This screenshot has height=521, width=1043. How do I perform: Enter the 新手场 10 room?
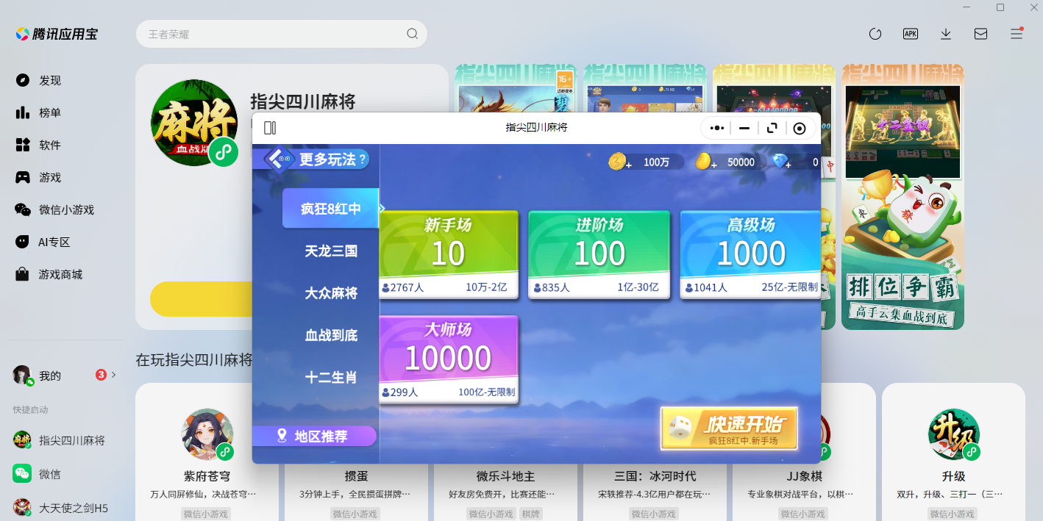point(449,254)
